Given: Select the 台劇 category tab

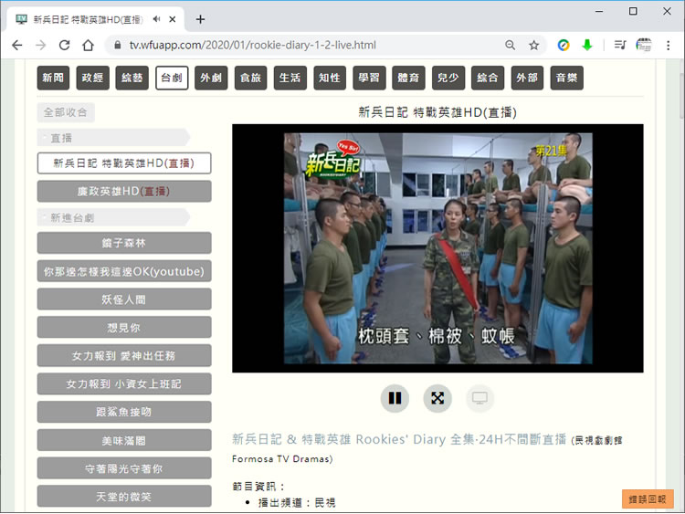Looking at the screenshot, I should [x=172, y=78].
